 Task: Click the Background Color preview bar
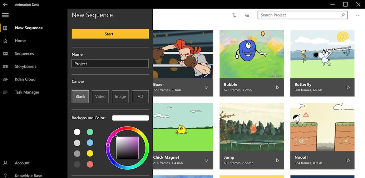[x=130, y=118]
